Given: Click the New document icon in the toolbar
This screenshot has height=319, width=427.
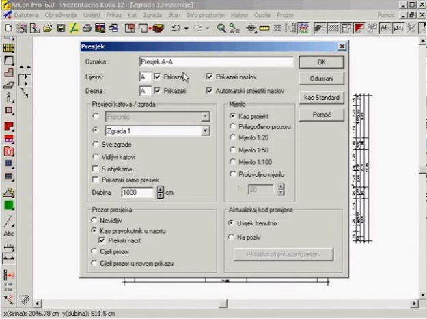Looking at the screenshot, I should [8, 28].
